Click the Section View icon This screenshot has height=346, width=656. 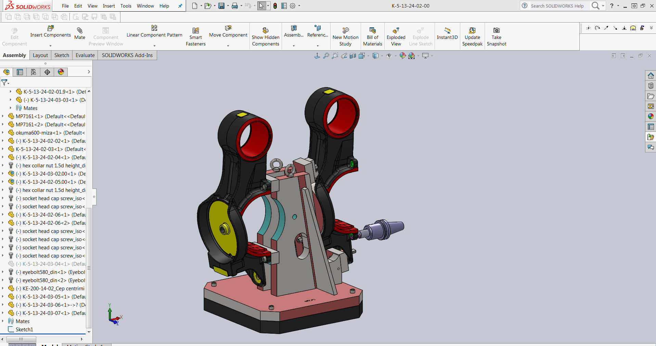pos(353,56)
